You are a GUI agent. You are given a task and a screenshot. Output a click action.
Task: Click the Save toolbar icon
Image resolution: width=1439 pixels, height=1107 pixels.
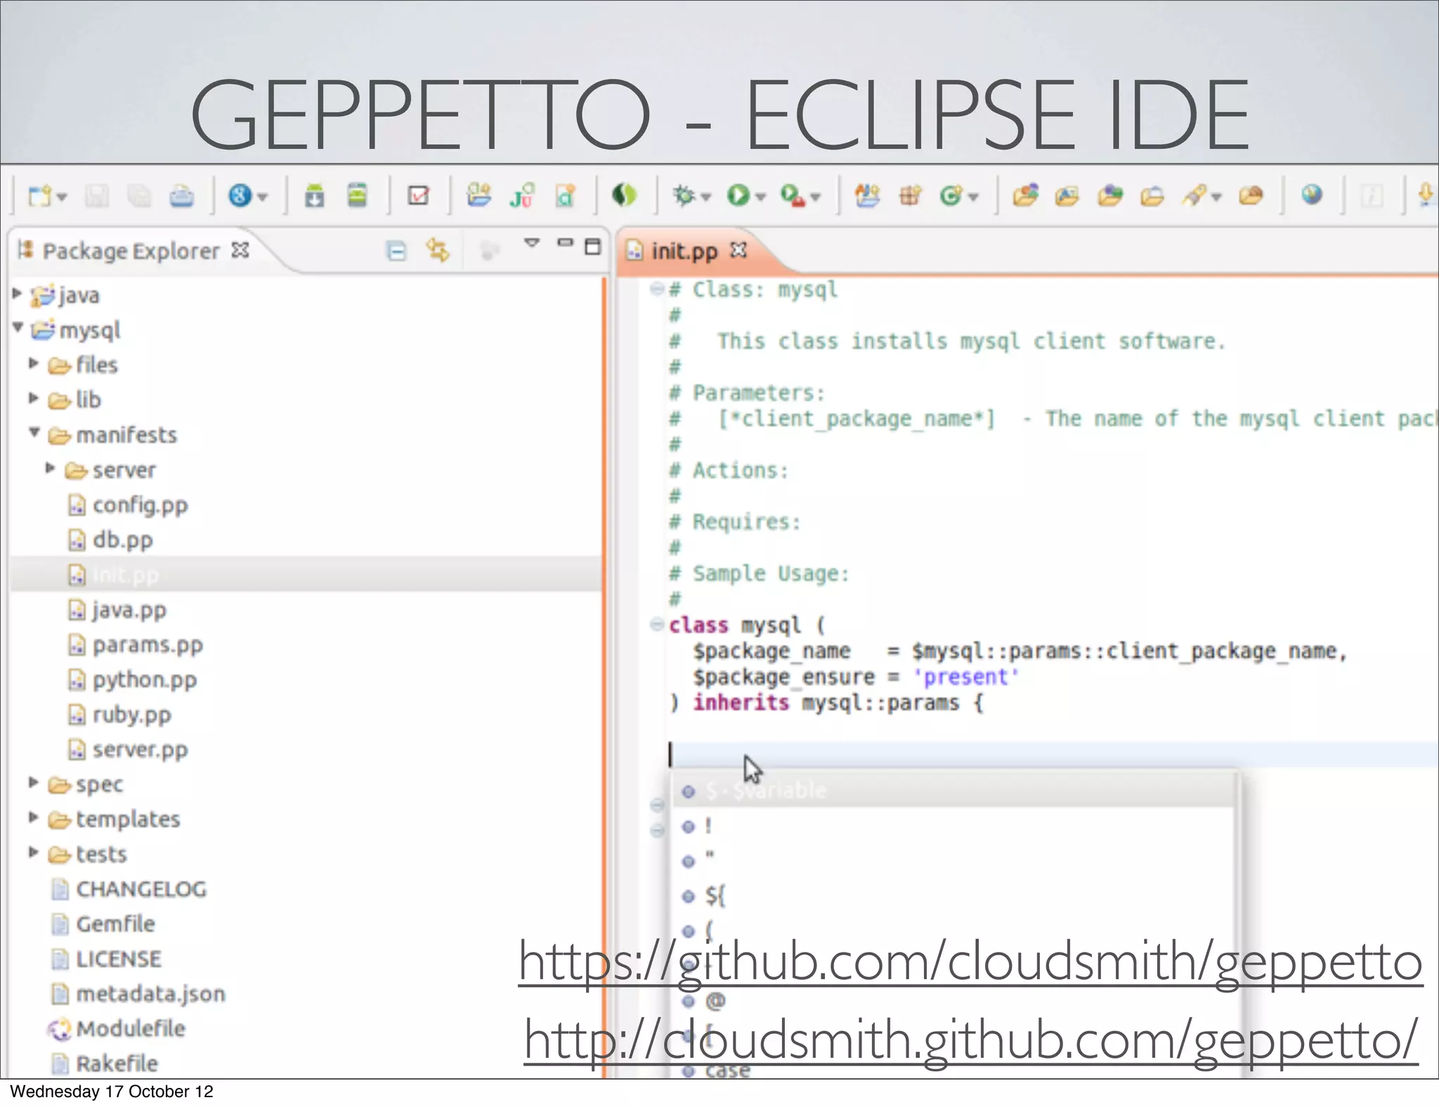(97, 196)
